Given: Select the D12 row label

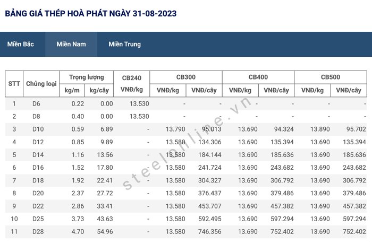Looking at the screenshot, I should click(x=38, y=142).
